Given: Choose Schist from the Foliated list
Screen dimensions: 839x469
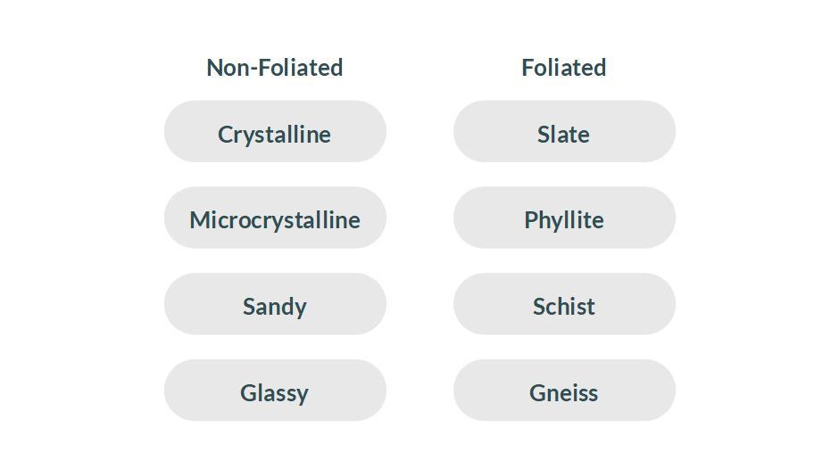Looking at the screenshot, I should (564, 305).
